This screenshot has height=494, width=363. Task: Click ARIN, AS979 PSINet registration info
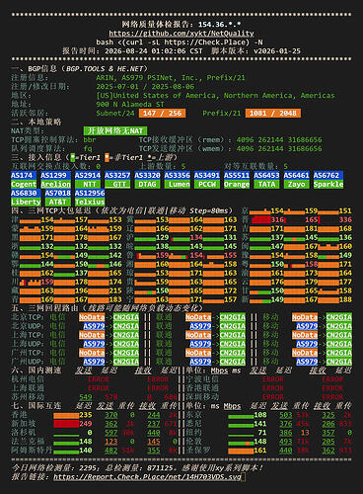coord(171,78)
